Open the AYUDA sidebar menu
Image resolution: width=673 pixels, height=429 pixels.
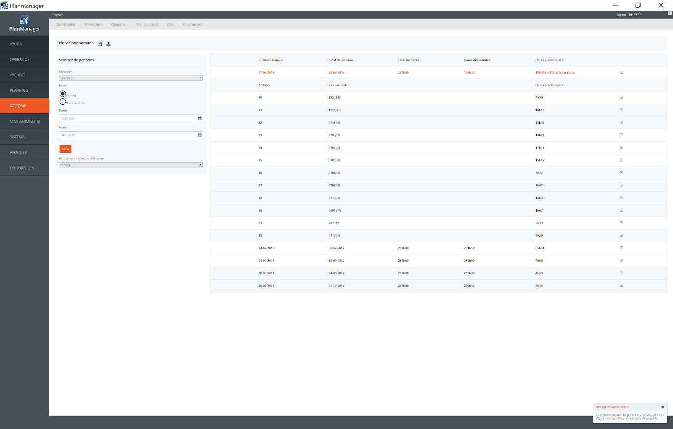24,44
